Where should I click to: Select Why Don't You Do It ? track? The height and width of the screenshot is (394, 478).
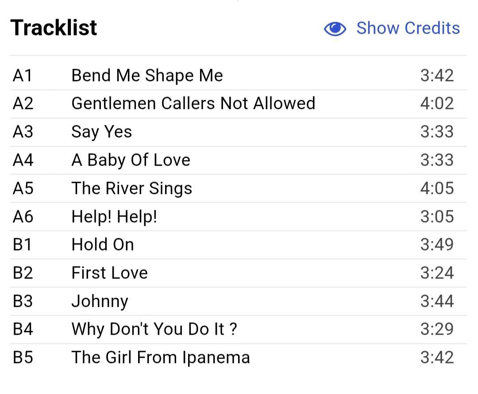click(154, 329)
